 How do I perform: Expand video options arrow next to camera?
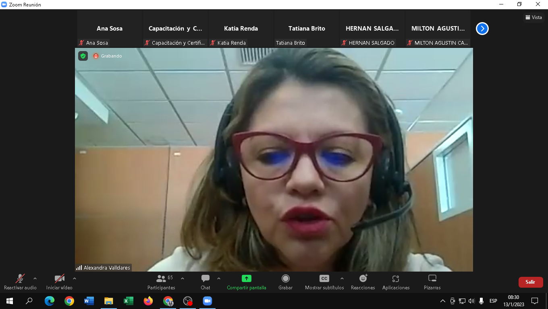(75, 278)
